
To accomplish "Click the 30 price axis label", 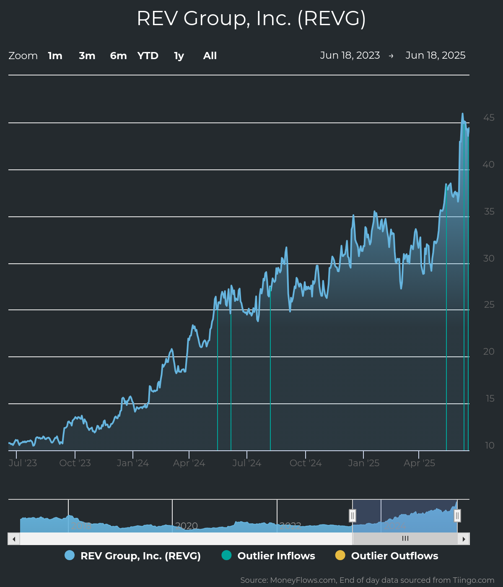I will pyautogui.click(x=489, y=258).
